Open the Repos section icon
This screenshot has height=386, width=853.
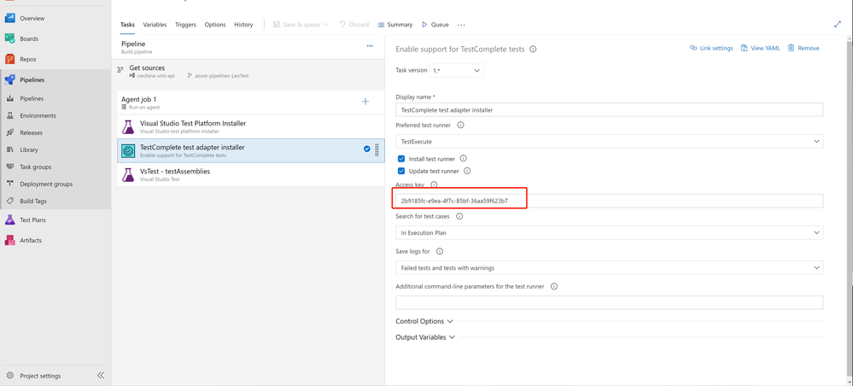click(10, 59)
